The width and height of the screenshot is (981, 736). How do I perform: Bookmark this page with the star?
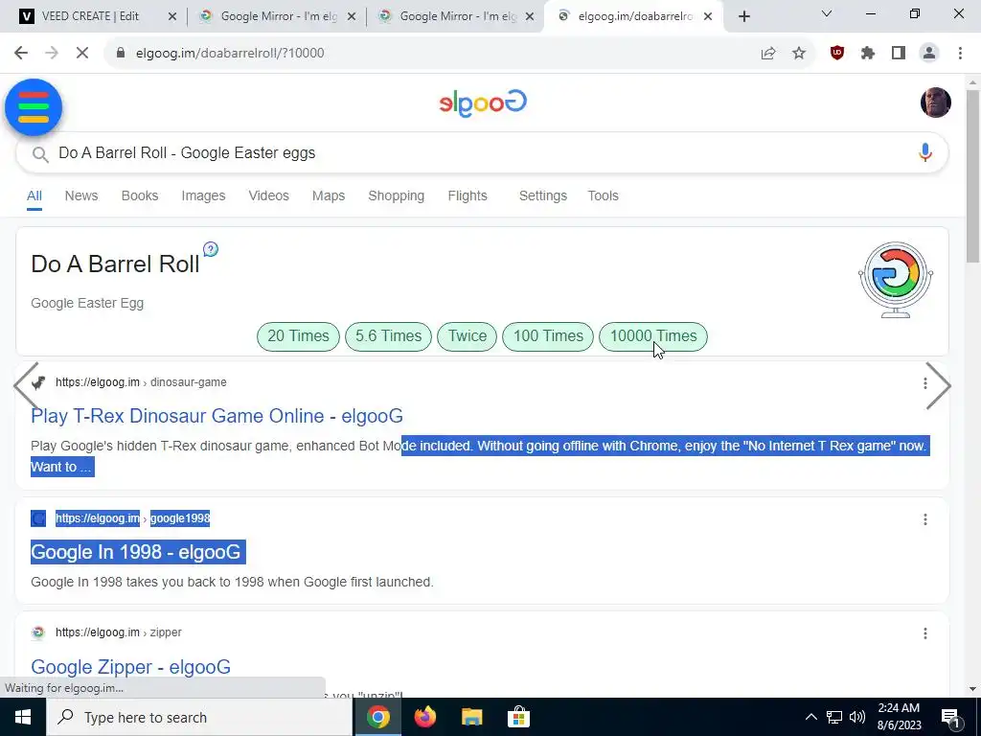click(x=799, y=54)
